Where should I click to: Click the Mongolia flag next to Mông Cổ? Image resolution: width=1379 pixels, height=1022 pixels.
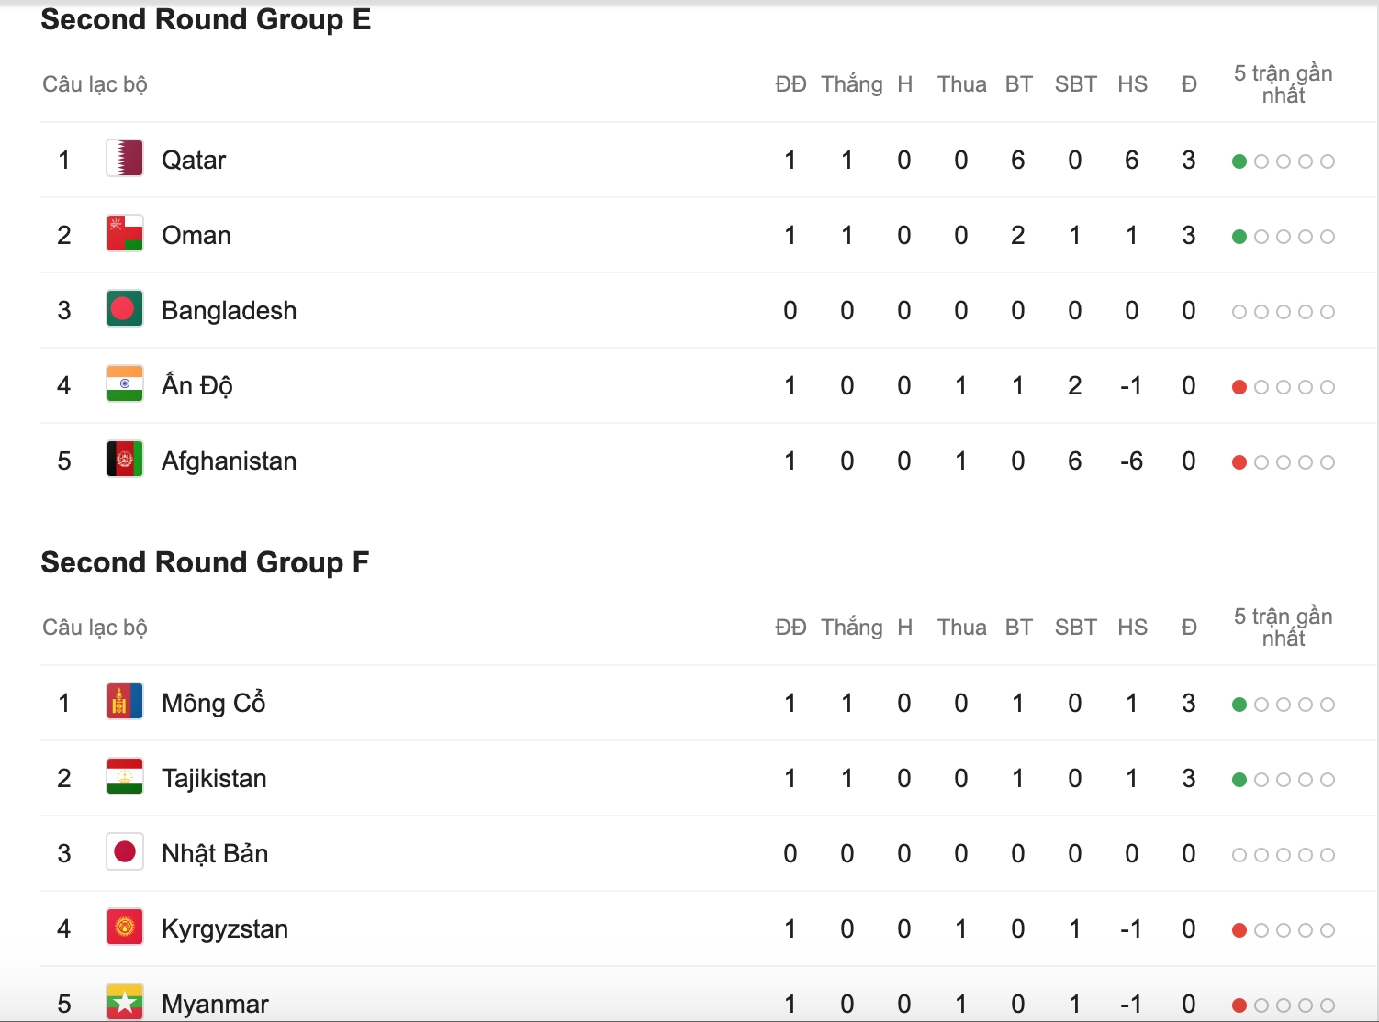[125, 702]
